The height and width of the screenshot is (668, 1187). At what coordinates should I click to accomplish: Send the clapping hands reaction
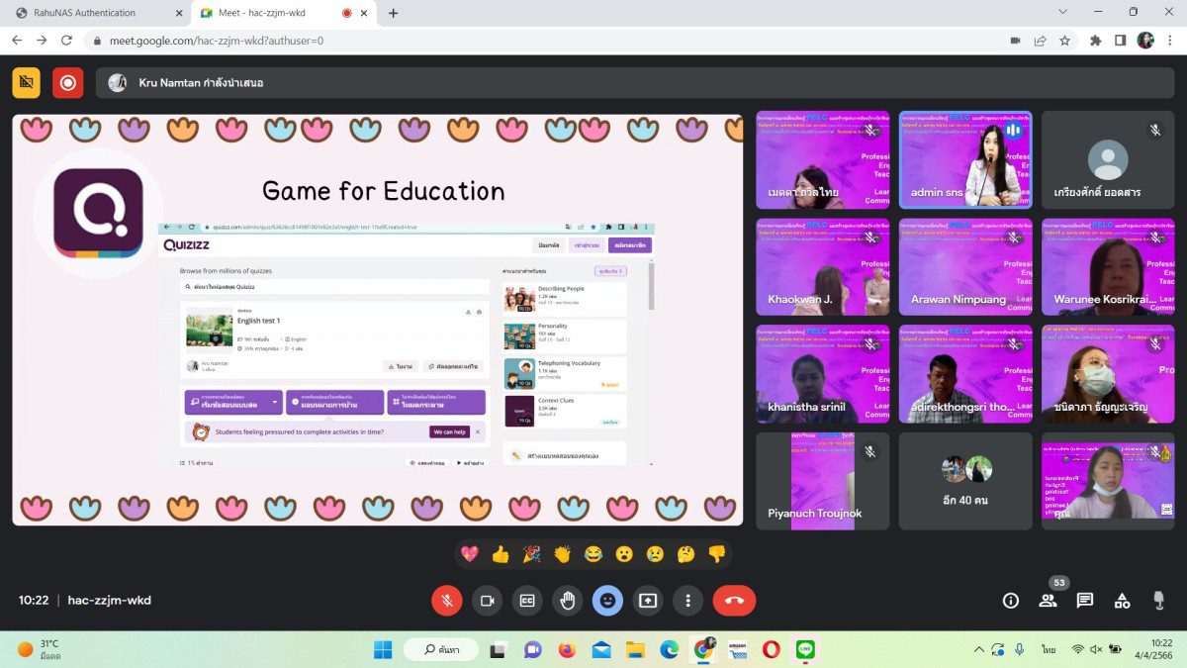click(x=562, y=554)
